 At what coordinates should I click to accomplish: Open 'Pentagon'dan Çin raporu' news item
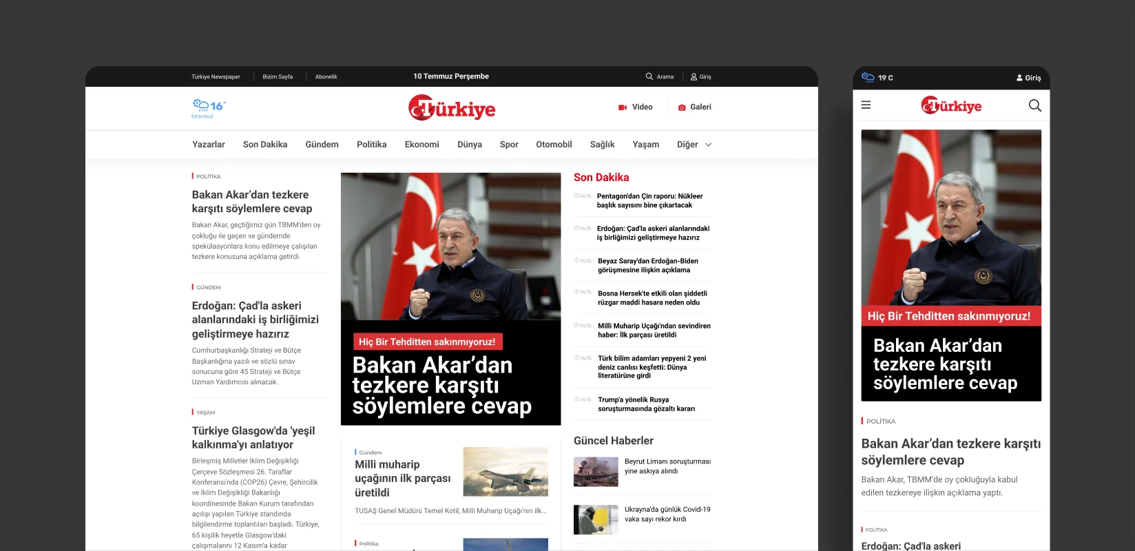tap(649, 200)
